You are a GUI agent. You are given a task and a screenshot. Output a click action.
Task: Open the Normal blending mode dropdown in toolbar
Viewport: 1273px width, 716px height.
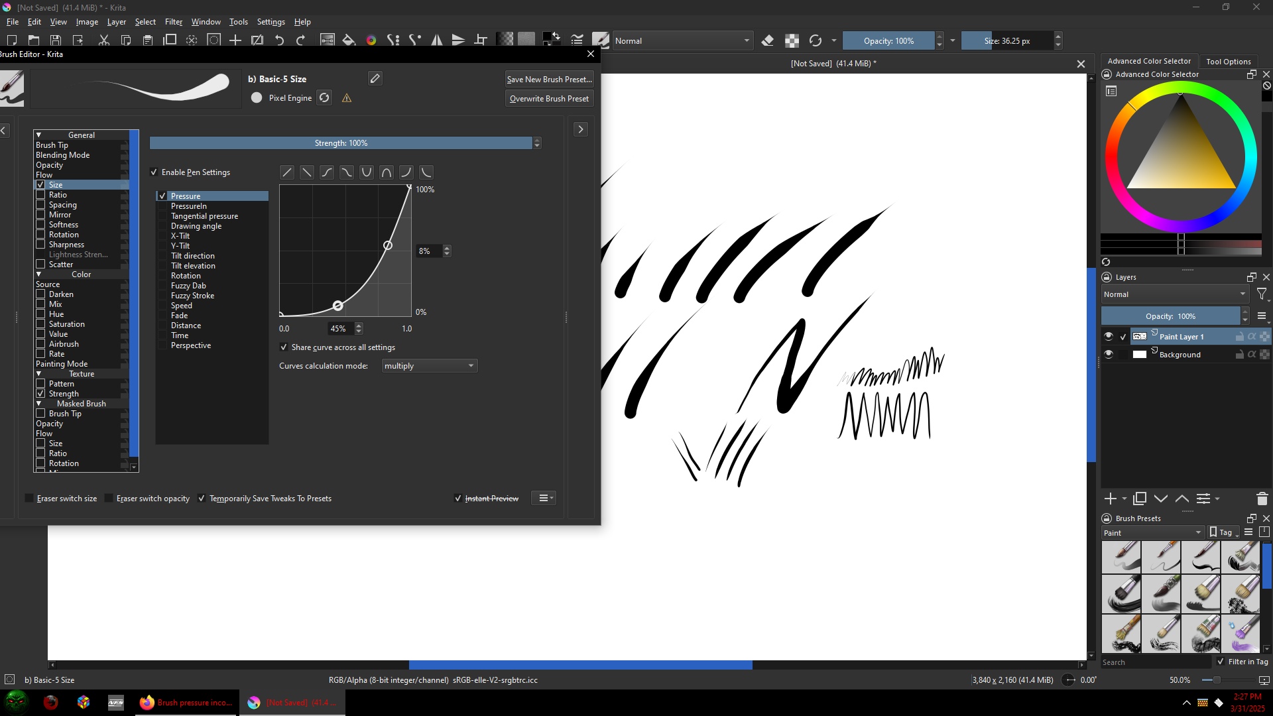pyautogui.click(x=682, y=41)
